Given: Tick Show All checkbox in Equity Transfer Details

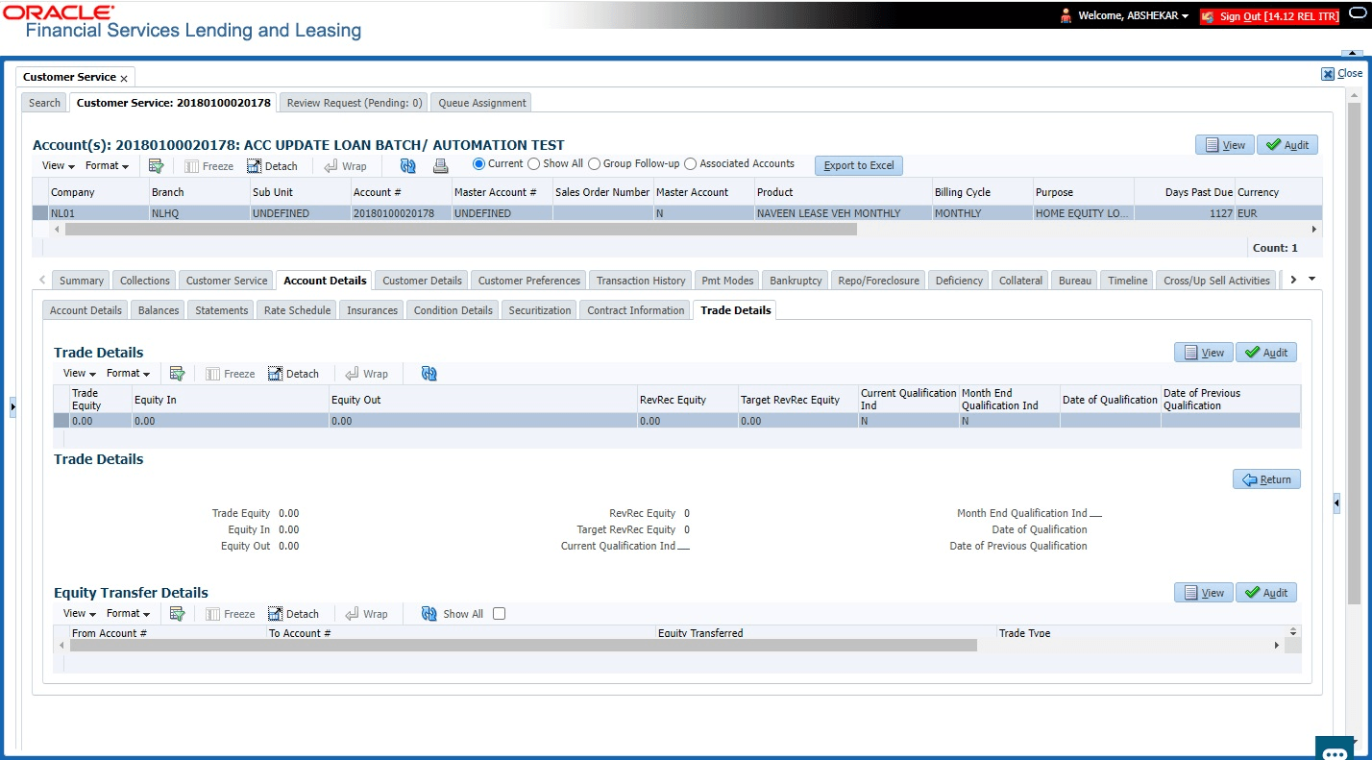Looking at the screenshot, I should coord(499,614).
